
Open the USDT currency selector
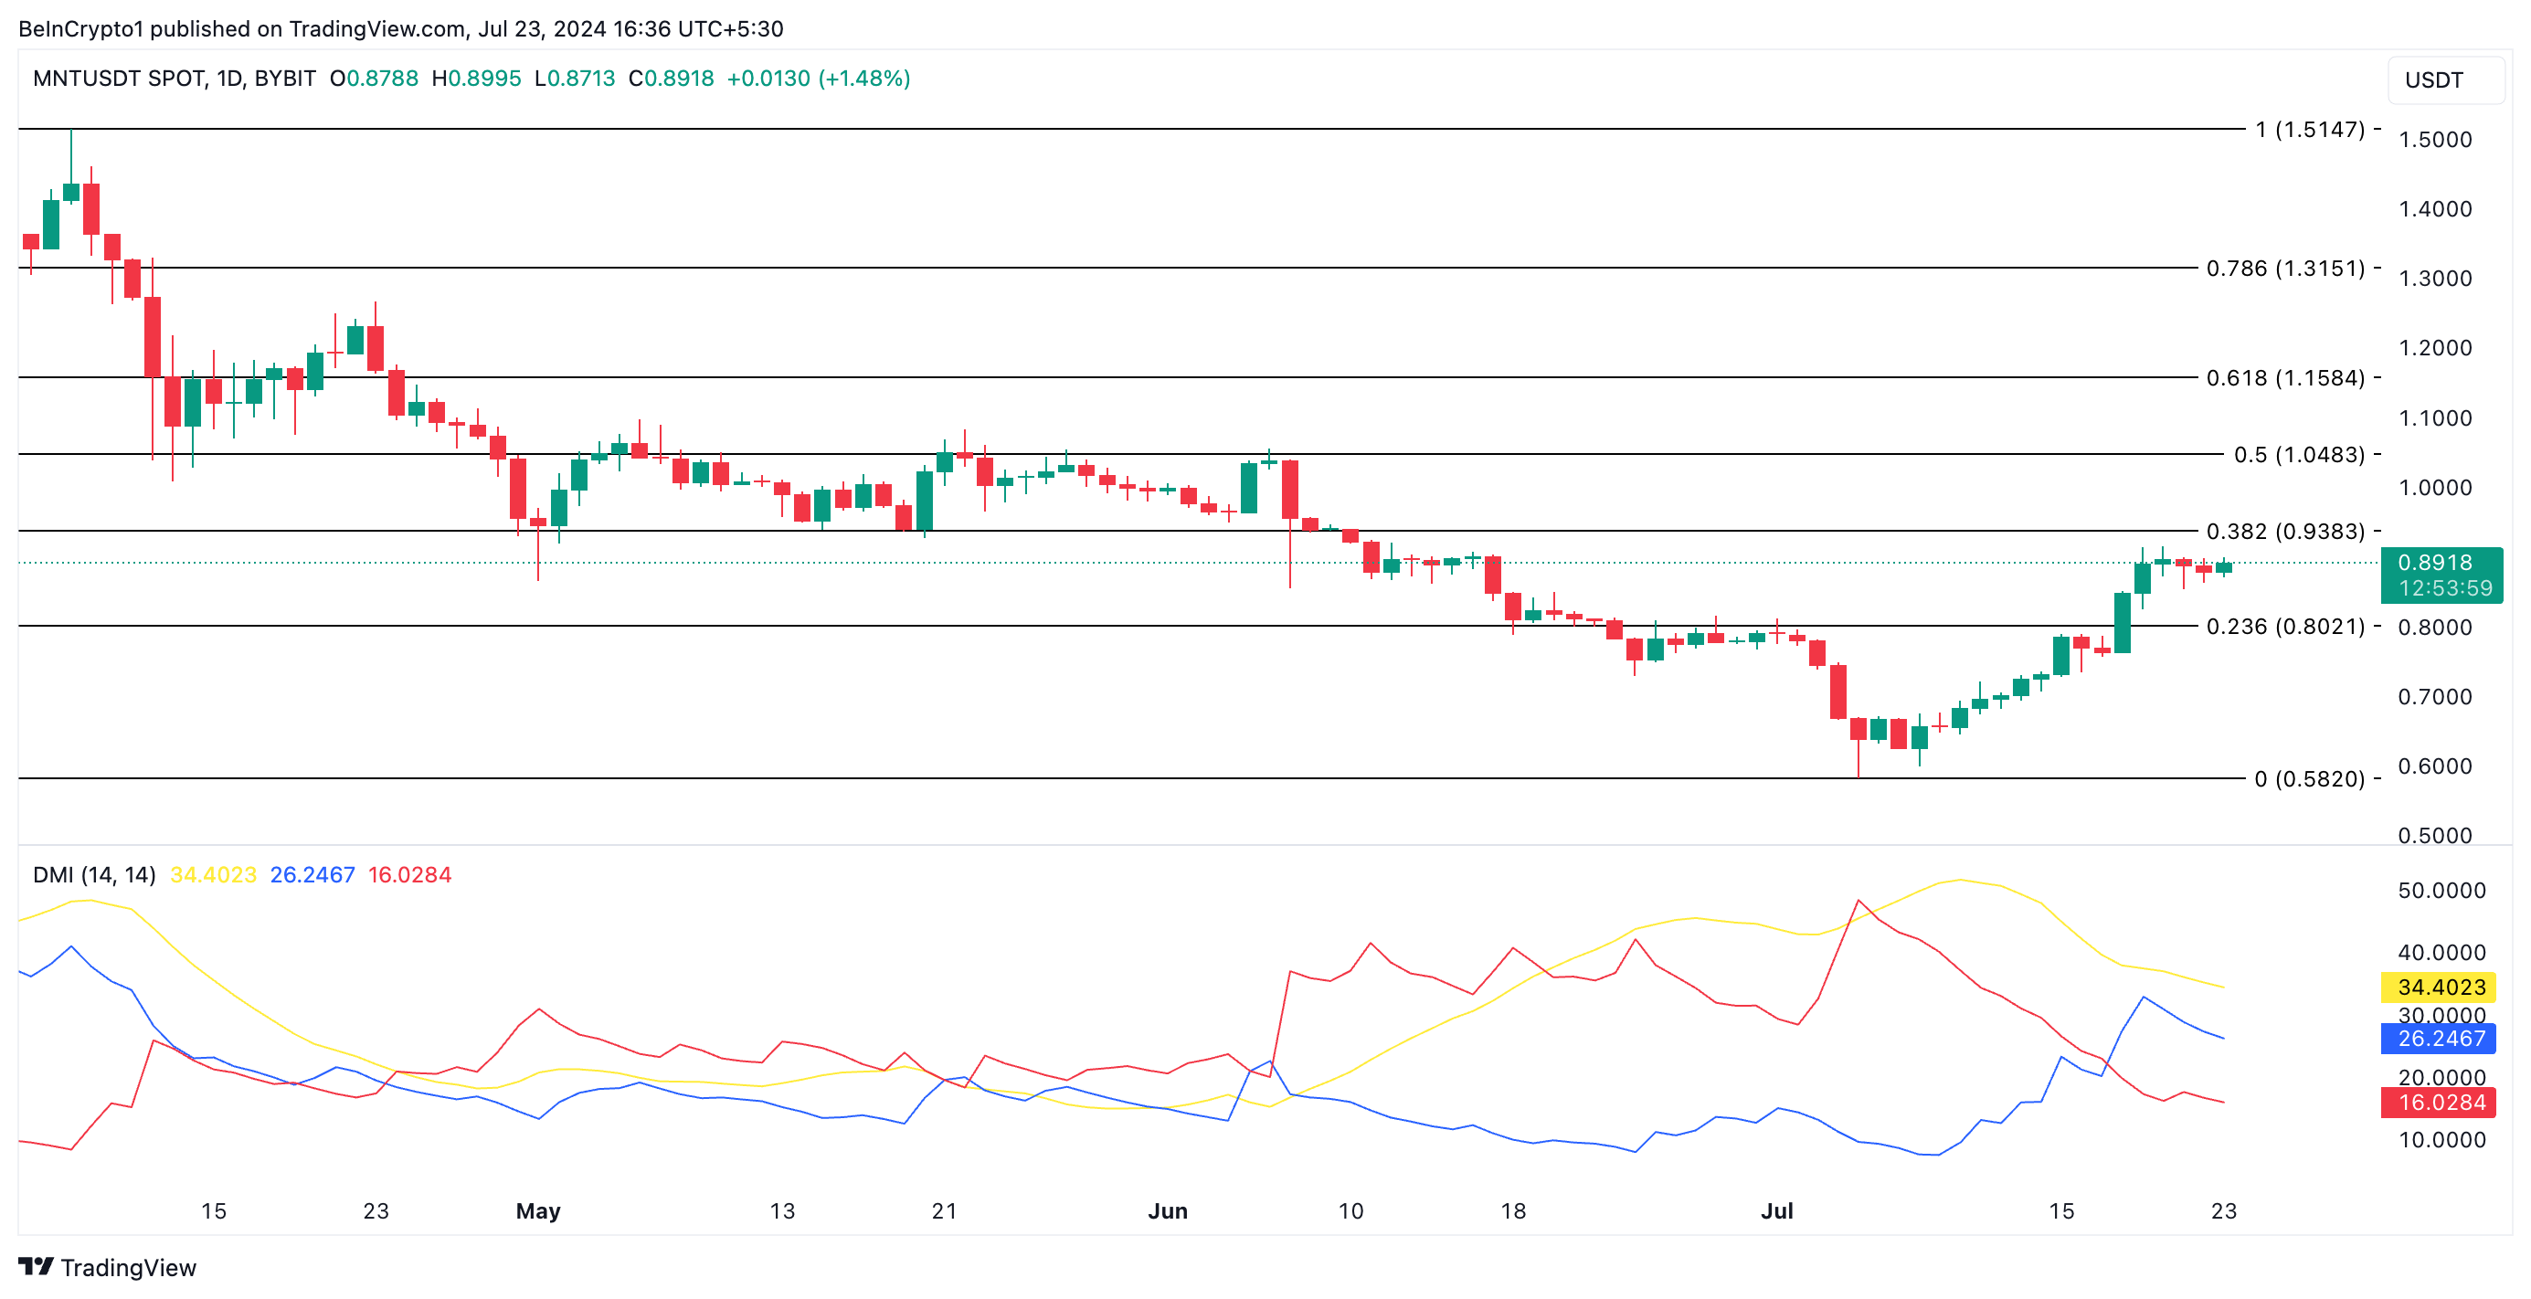click(2447, 80)
